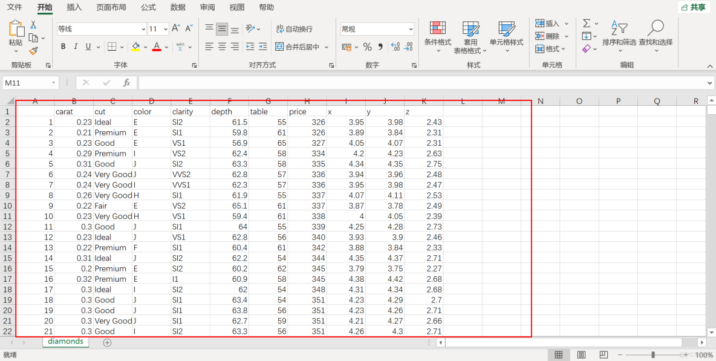Open the number format dropdown showing 常规
This screenshot has width=716, height=361.
click(376, 28)
